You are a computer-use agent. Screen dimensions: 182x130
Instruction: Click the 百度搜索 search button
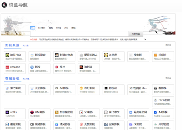click(136, 34)
